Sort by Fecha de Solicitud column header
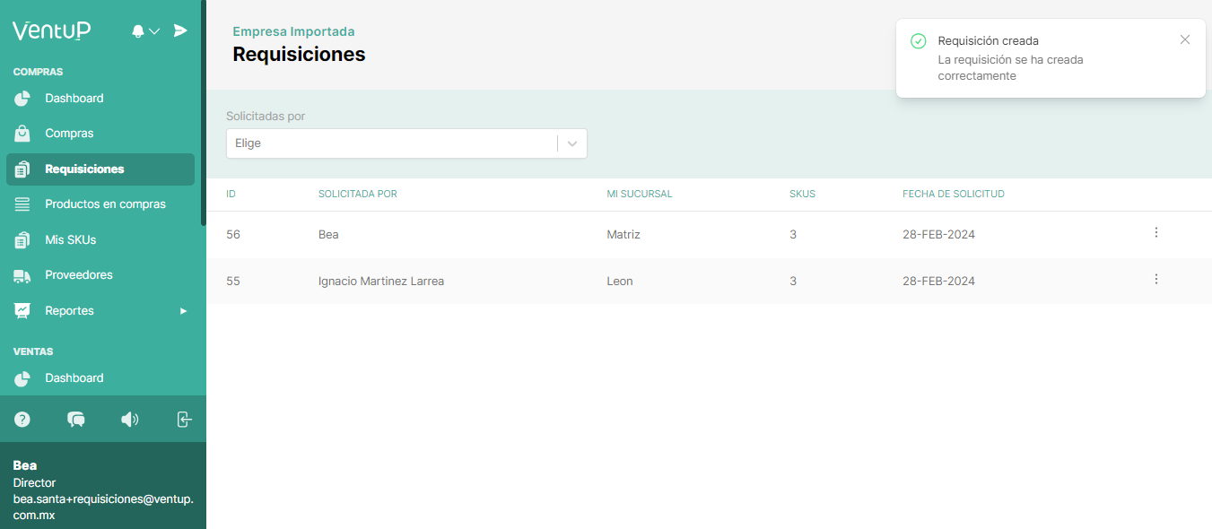1212x529 pixels. [x=953, y=194]
